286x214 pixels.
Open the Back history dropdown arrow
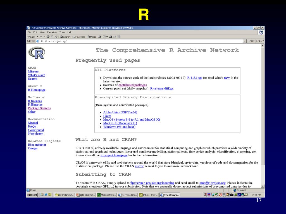coord(37,37)
